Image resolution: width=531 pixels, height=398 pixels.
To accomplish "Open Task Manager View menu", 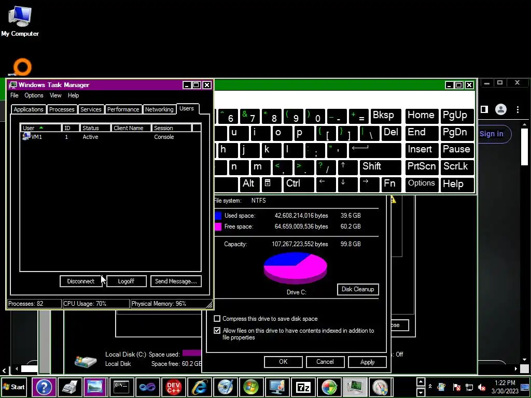I will click(x=55, y=95).
